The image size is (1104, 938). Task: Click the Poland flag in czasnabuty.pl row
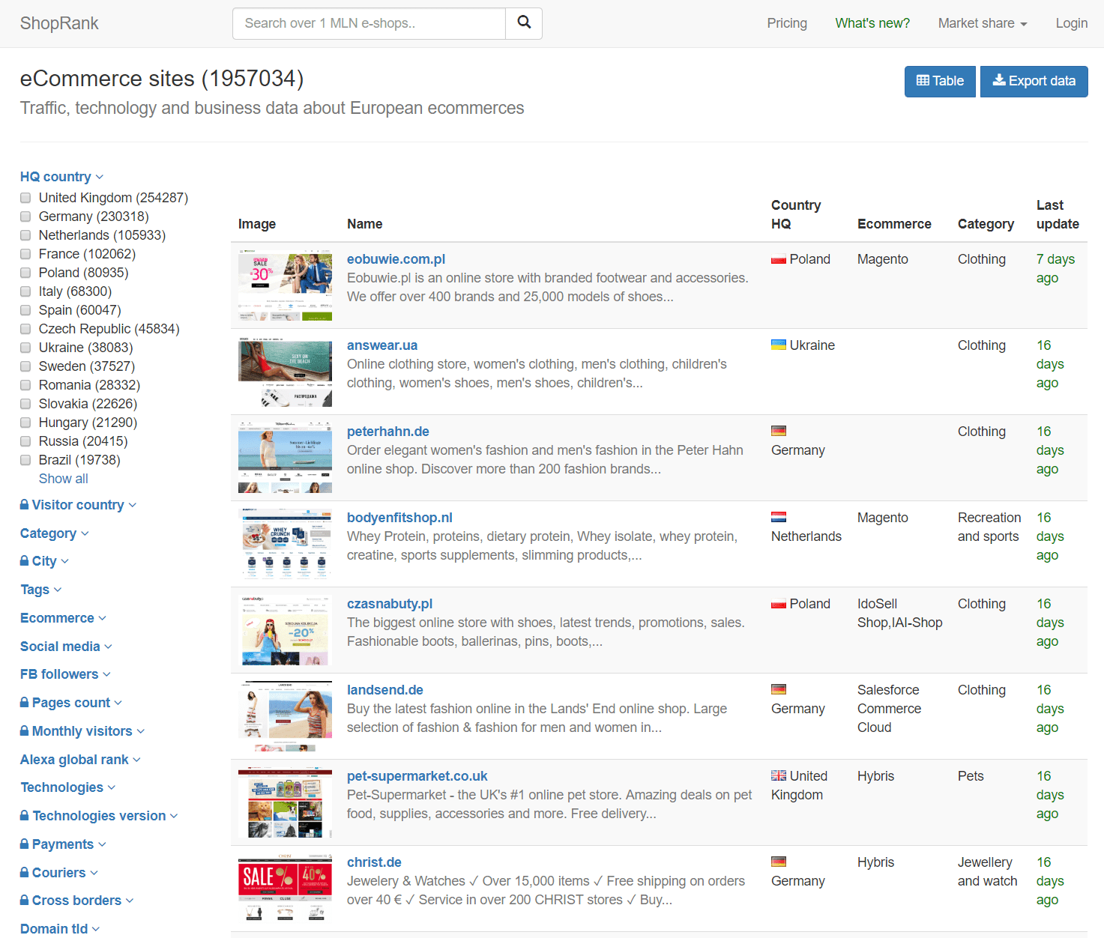coord(779,604)
